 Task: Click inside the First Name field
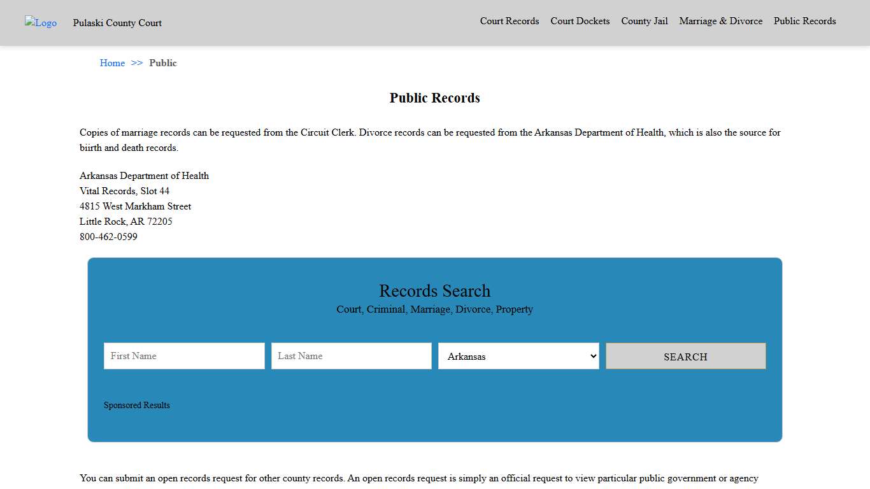(x=183, y=356)
